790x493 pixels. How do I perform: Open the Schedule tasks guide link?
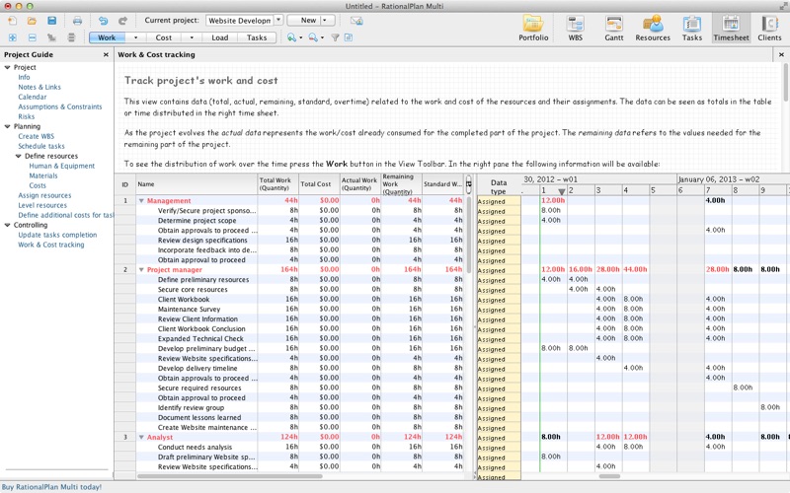click(40, 146)
